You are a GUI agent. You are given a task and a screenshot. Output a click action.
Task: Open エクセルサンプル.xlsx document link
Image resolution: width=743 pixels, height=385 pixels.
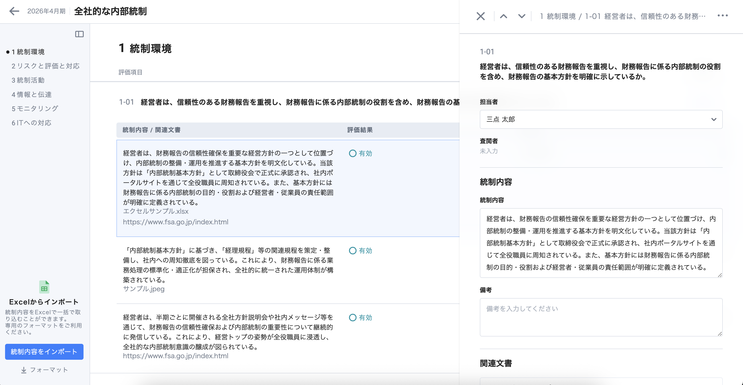pyautogui.click(x=156, y=211)
